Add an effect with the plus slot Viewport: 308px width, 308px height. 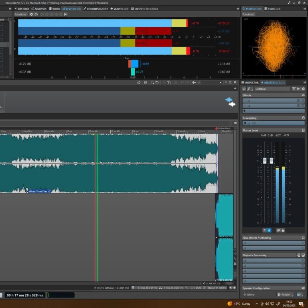click(x=245, y=111)
